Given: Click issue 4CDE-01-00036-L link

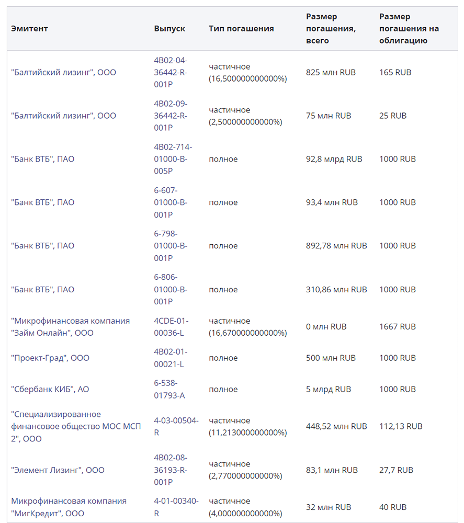Looking at the screenshot, I should pyautogui.click(x=171, y=327).
